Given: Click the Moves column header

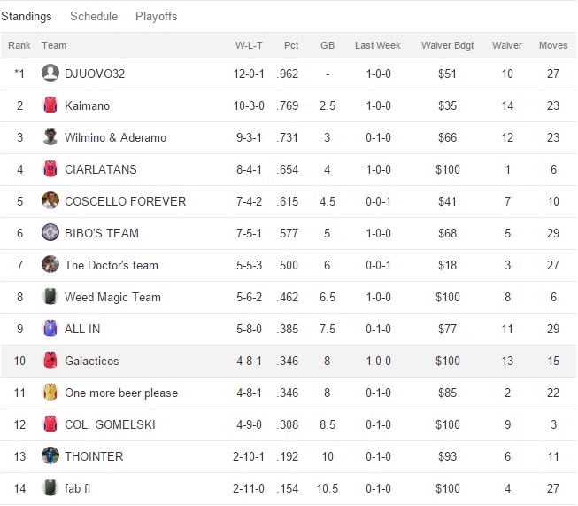Looking at the screenshot, I should (x=553, y=45).
